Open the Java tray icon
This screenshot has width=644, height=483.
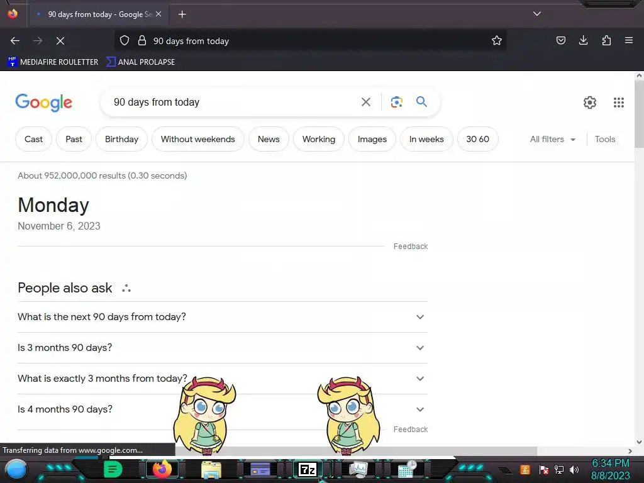tap(525, 469)
